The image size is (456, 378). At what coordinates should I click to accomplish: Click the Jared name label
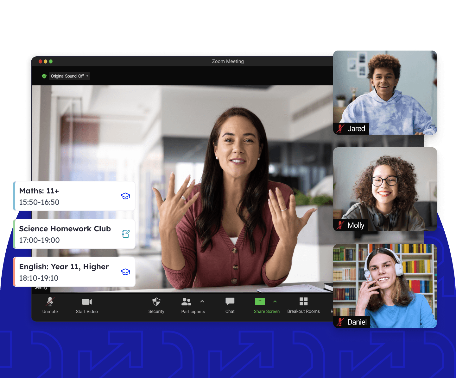point(356,129)
